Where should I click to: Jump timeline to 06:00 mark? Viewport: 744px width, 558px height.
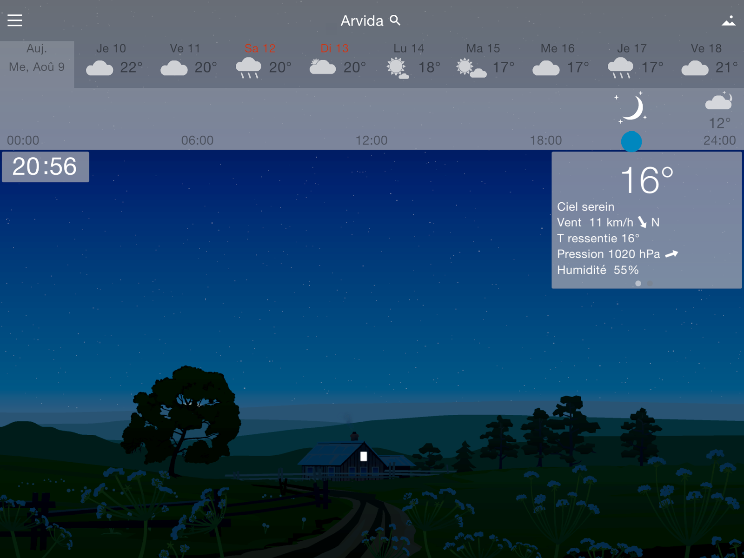pyautogui.click(x=197, y=140)
